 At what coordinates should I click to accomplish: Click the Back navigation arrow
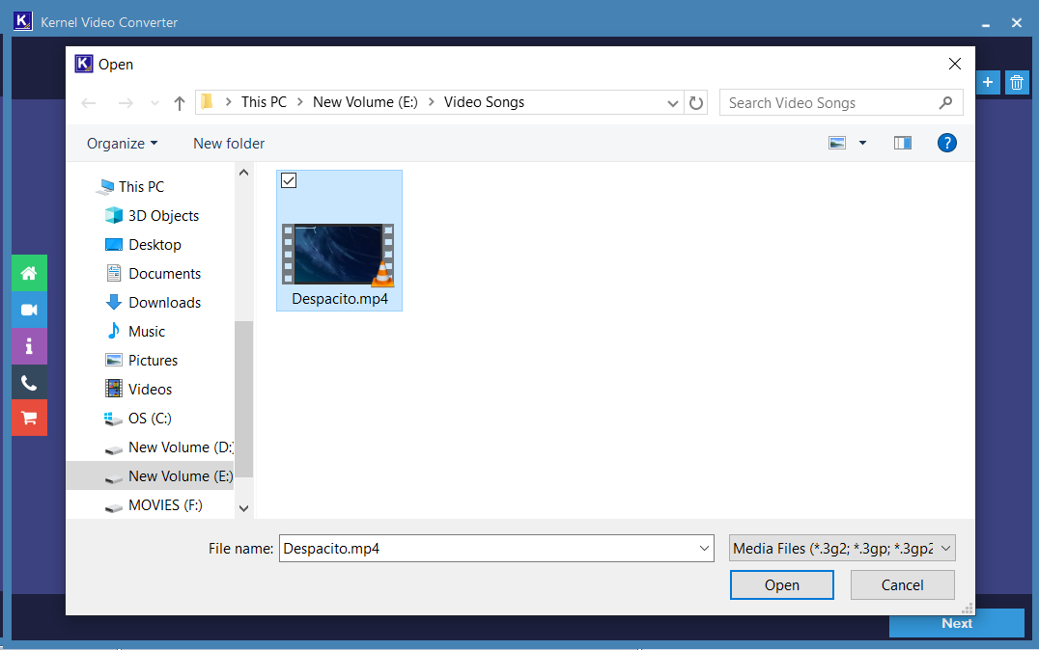pyautogui.click(x=89, y=103)
